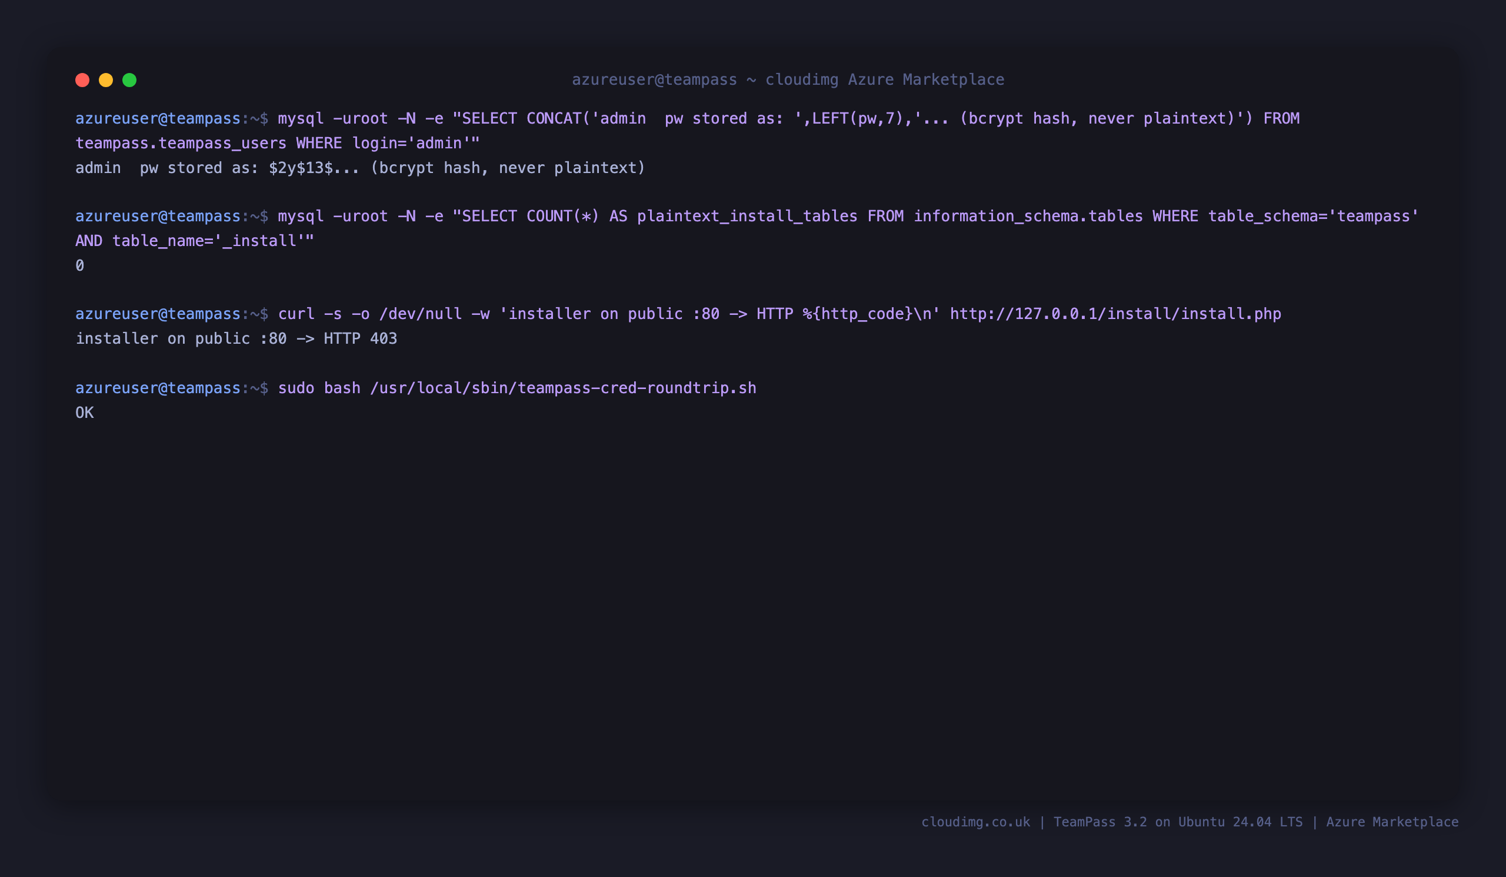
Task: Click output 'installer on public :80 -> HTTP 403'
Action: tap(236, 339)
